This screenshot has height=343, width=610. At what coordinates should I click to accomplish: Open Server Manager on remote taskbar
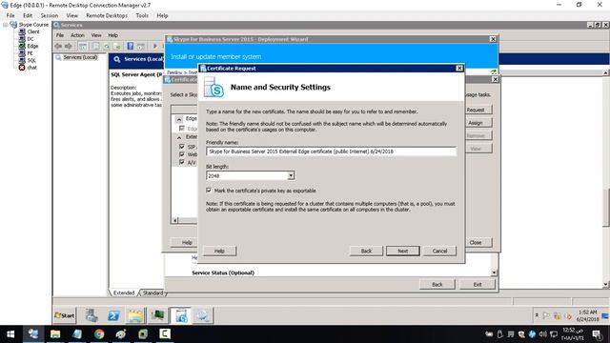pos(91,315)
